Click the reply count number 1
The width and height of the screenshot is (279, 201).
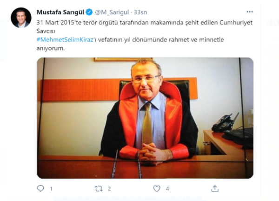point(51,189)
